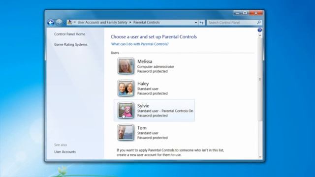The image size is (315, 177).
Task: Click scrollbar up arrow
Action: point(260,35)
